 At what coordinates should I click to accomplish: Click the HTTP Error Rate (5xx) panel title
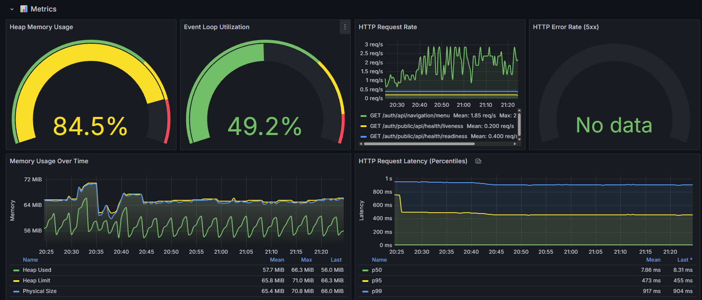566,27
